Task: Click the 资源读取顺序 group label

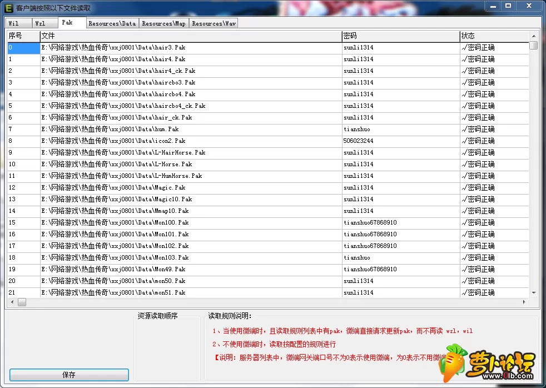Action: click(157, 316)
